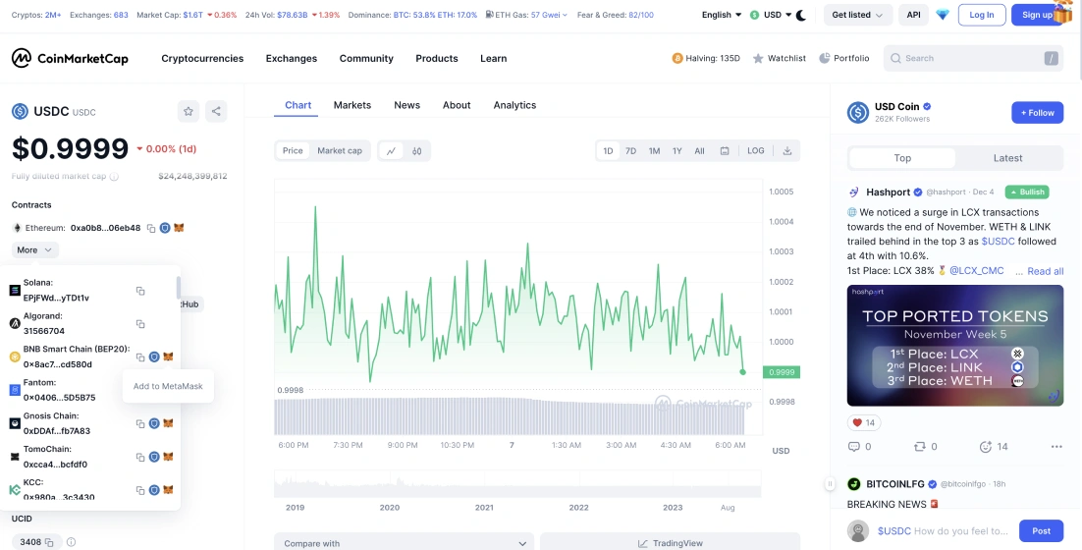The image size is (1082, 550).
Task: Collapse the More contracts dropdown
Action: 34,249
